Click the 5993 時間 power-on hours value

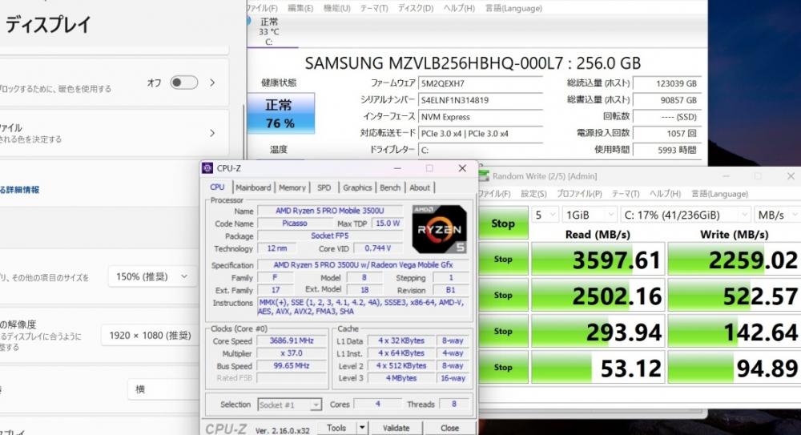[666, 150]
